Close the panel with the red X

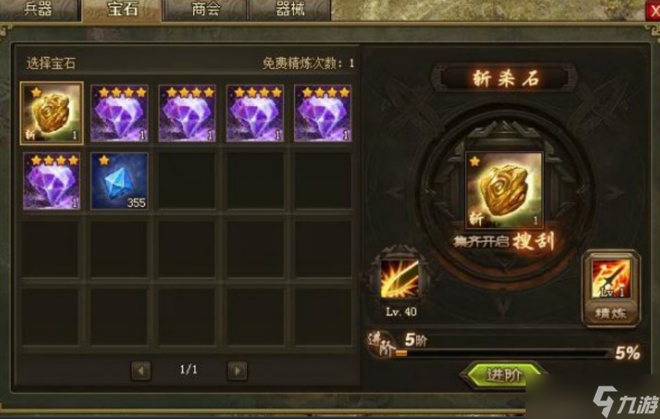(x=653, y=10)
